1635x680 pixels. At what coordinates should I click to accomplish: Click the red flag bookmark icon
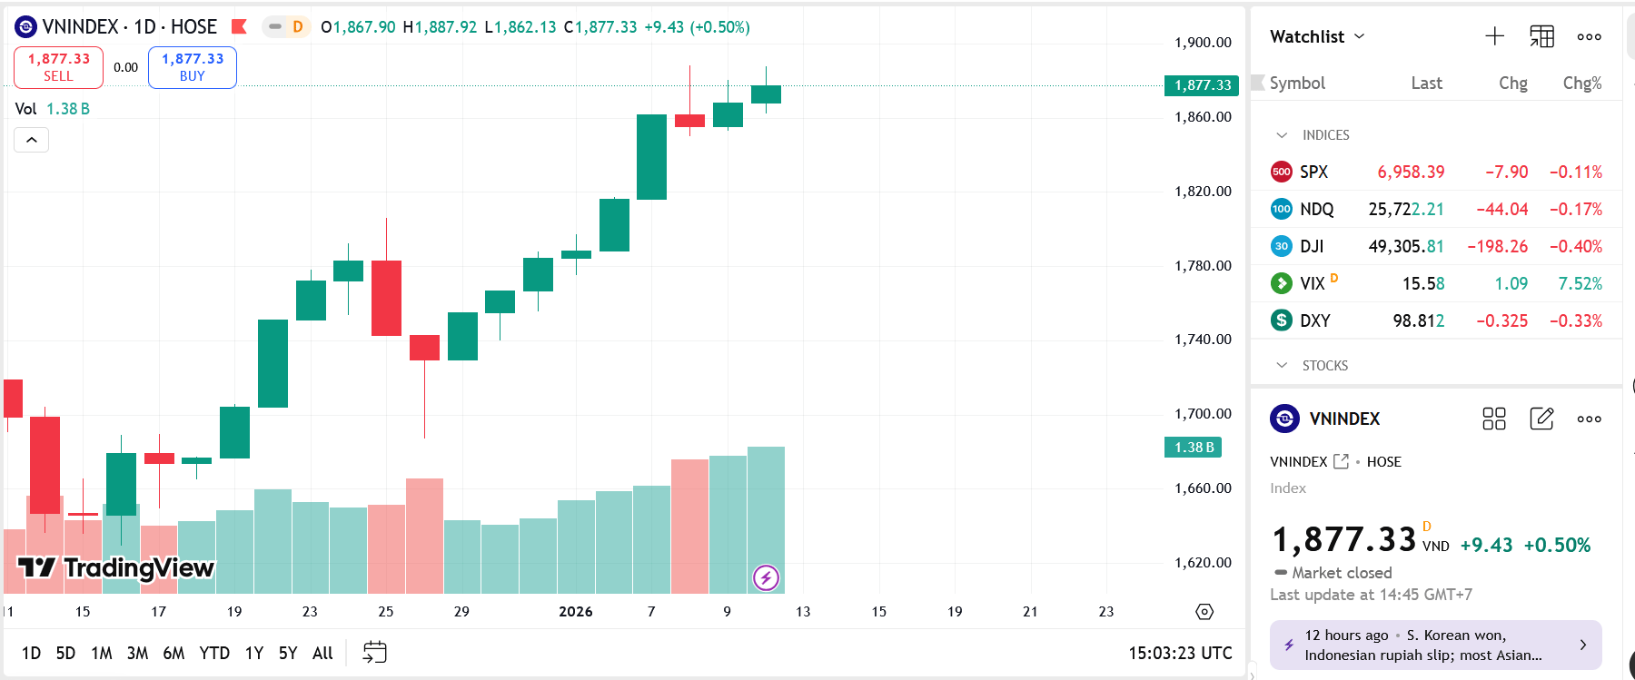(x=239, y=26)
